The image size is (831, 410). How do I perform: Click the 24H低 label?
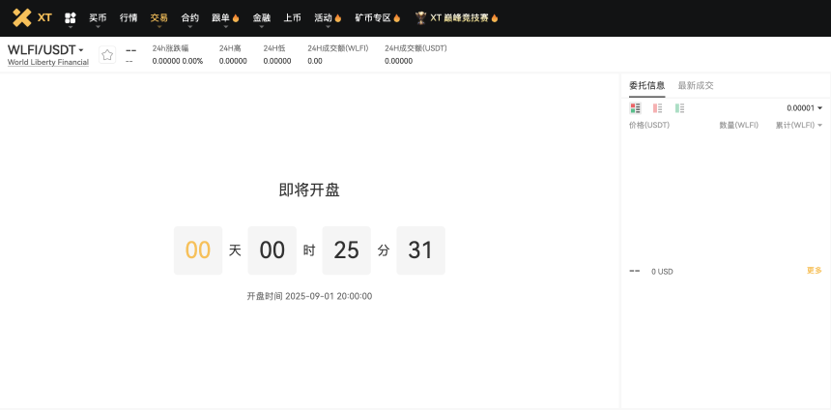[274, 48]
